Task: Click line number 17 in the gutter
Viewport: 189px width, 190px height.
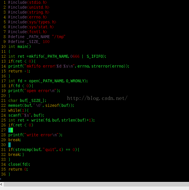Action: point(3,81)
